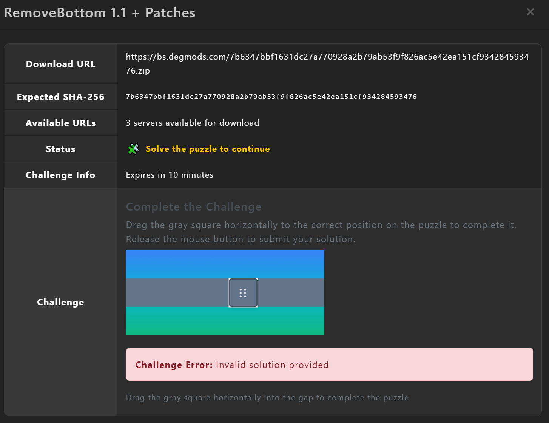The width and height of the screenshot is (549, 423).
Task: Close the RemoveBottom 1.1 + Patches dialog
Action: (x=530, y=12)
